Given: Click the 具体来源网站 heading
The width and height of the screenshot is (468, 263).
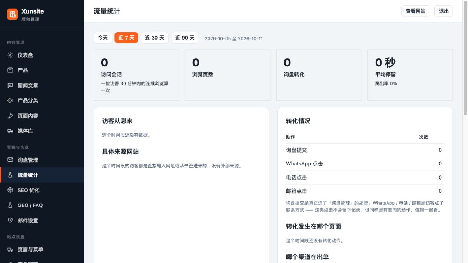Looking at the screenshot, I should (121, 152).
